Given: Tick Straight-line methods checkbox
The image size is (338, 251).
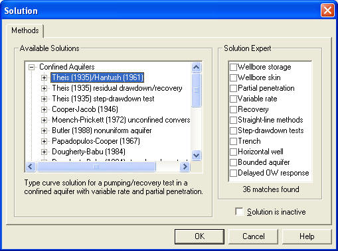Looking at the screenshot, I should coord(233,120).
